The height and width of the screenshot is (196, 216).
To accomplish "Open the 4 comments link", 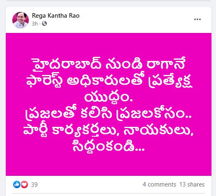I will pyautogui.click(x=159, y=184).
